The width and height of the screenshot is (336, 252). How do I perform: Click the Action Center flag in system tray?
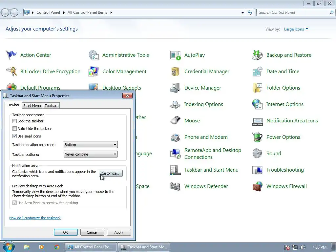coord(287,247)
